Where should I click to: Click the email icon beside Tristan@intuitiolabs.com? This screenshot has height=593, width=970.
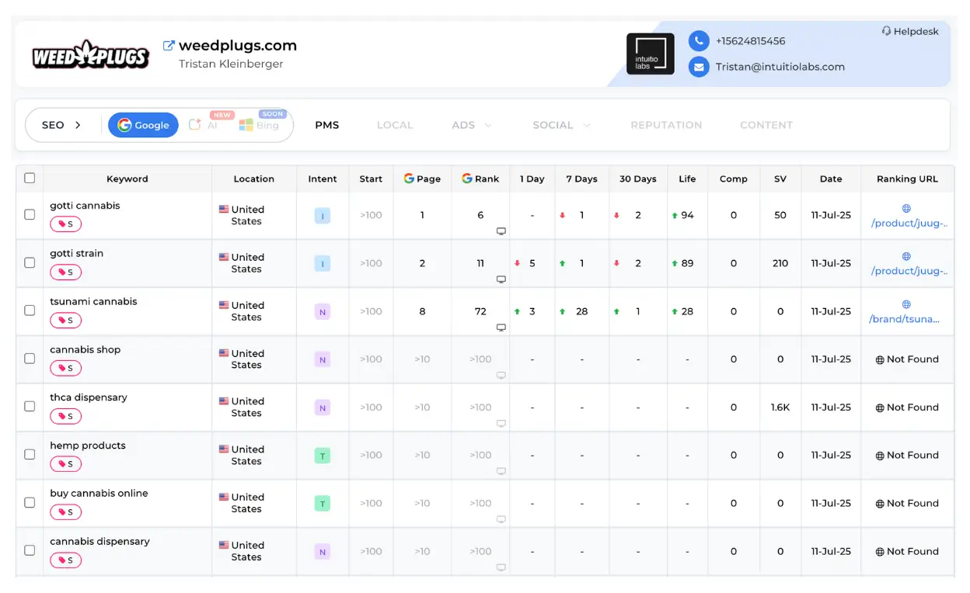[x=699, y=67]
